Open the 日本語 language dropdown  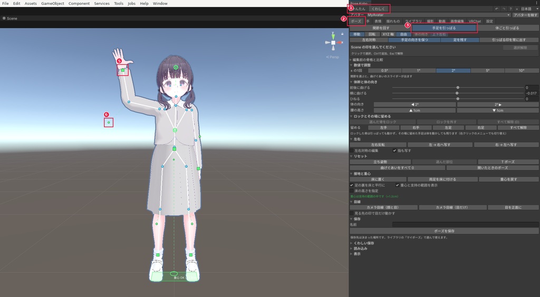point(528,9)
